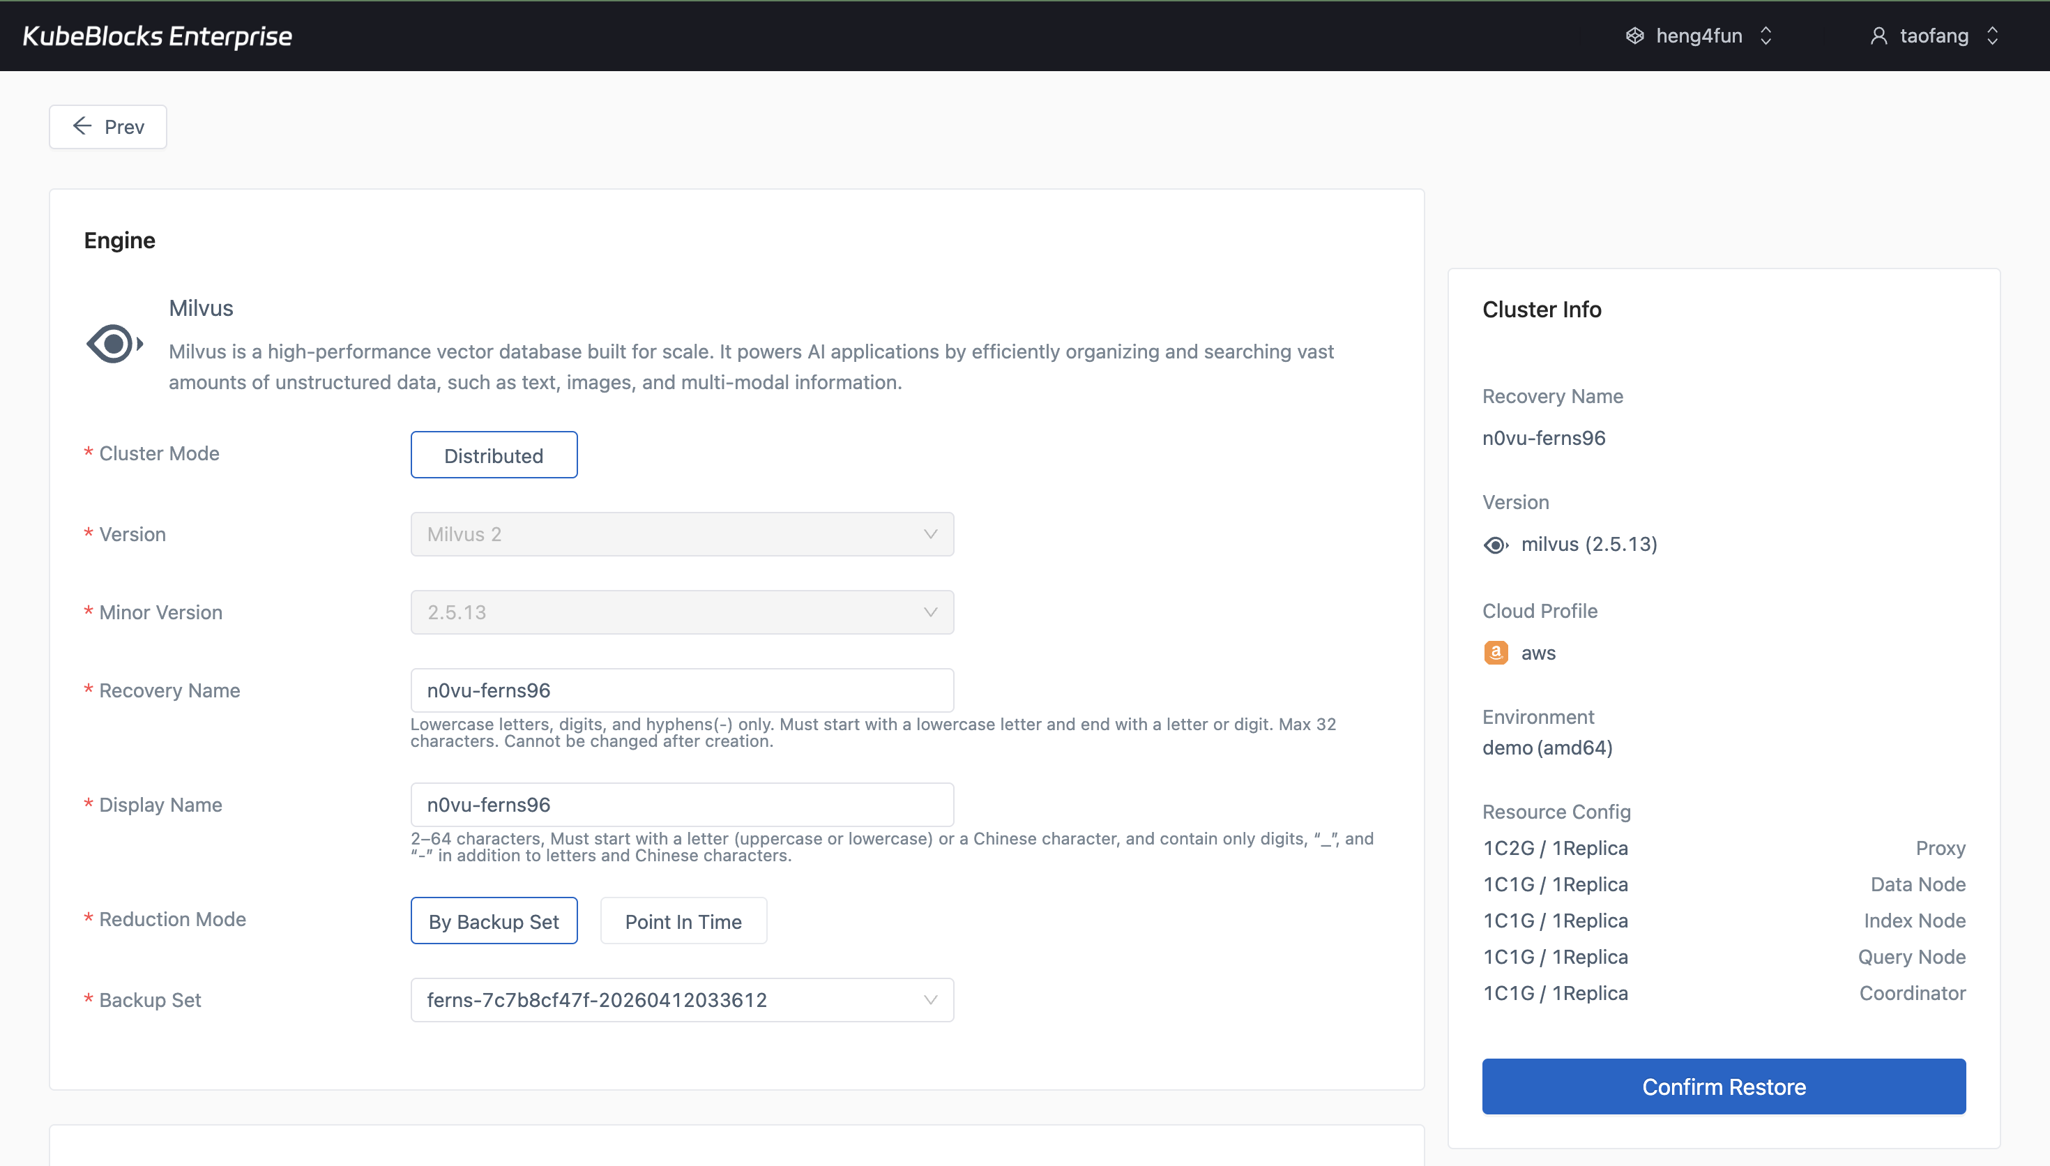Select By Backup Set reduction mode
2050x1166 pixels.
coord(493,920)
